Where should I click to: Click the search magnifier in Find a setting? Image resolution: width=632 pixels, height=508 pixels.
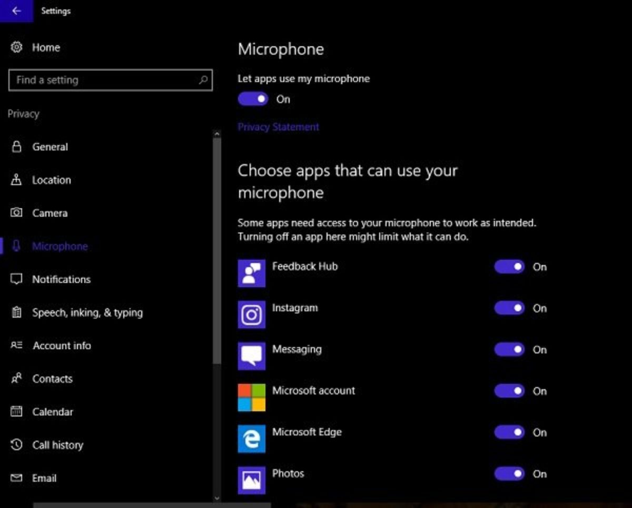click(x=203, y=80)
